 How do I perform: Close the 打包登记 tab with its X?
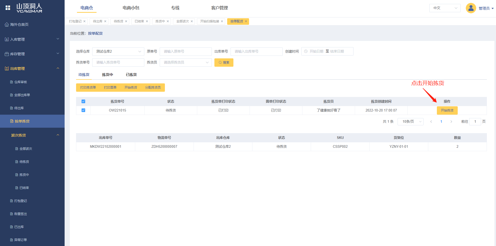click(84, 21)
